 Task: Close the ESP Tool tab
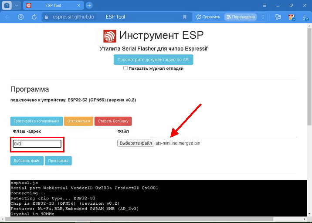coord(78,6)
